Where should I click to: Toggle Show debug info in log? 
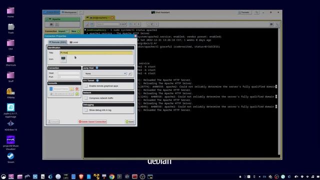86,110
